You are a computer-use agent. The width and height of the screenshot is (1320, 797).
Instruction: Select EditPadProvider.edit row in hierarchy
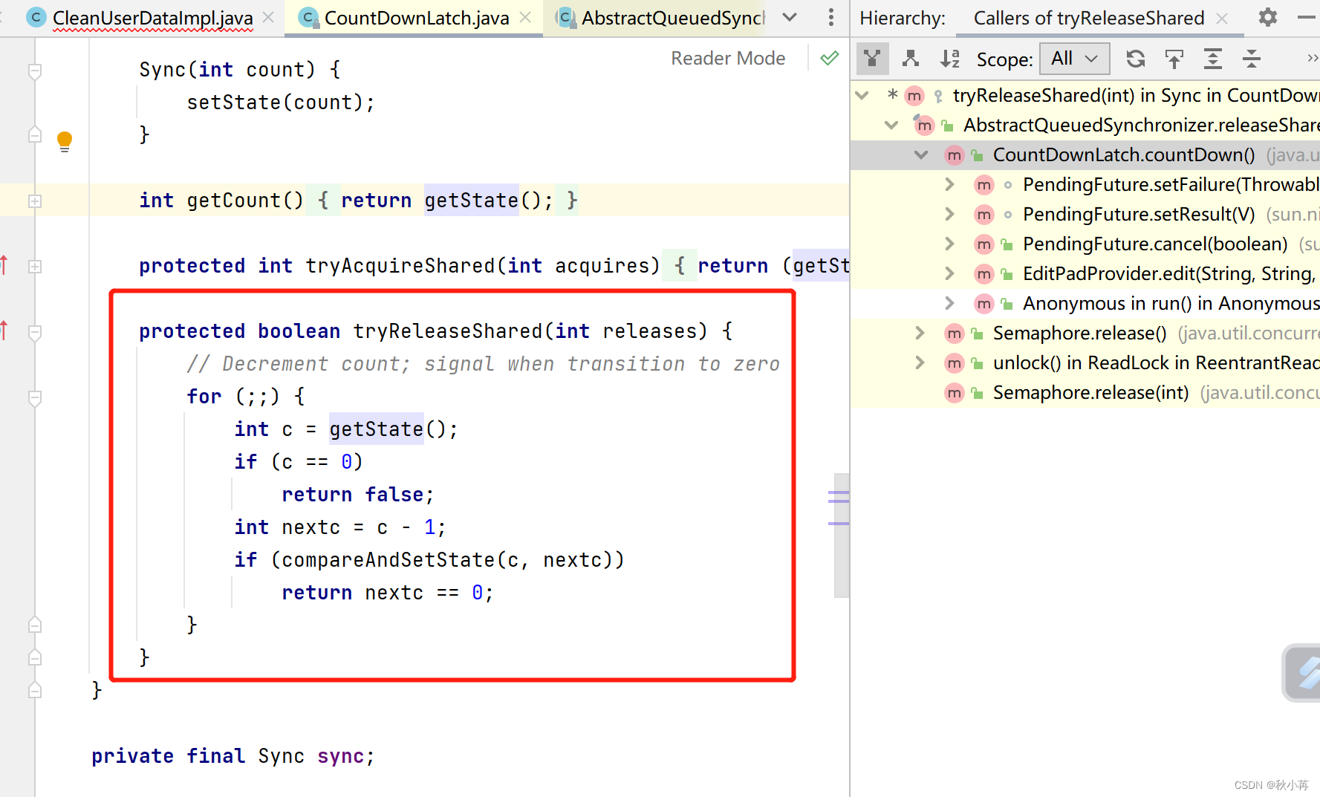tap(1085, 273)
